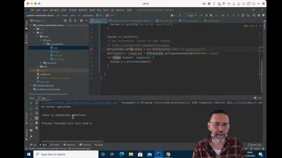Expand the resources folder arrow
This screenshot has width=282, height=158.
[41, 63]
